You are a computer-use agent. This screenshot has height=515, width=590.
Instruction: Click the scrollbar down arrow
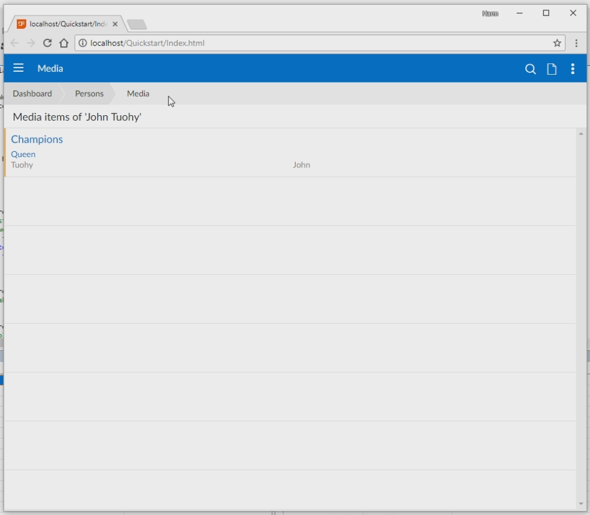pyautogui.click(x=581, y=504)
